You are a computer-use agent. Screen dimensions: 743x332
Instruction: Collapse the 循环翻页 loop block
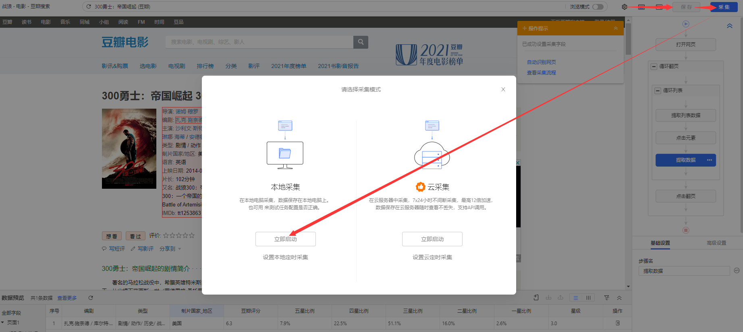click(654, 66)
